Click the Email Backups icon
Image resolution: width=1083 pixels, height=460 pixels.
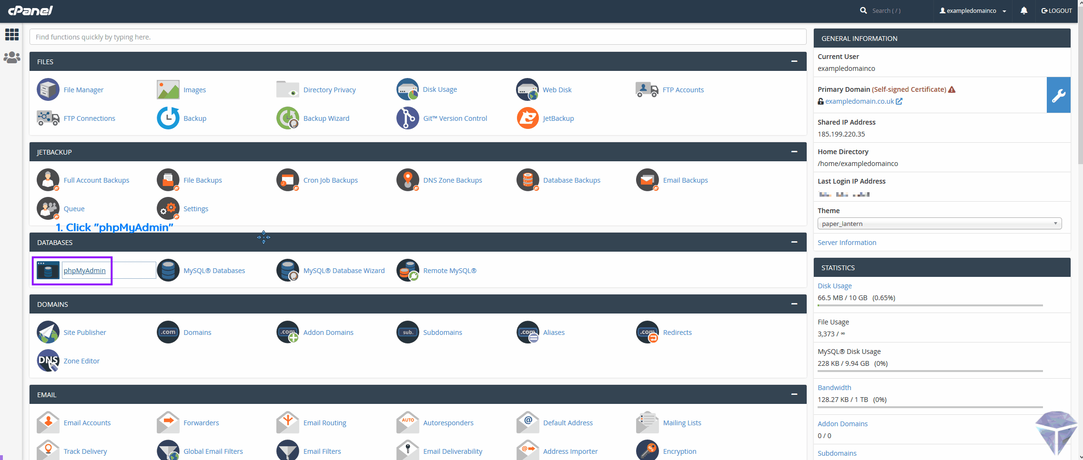tap(648, 180)
